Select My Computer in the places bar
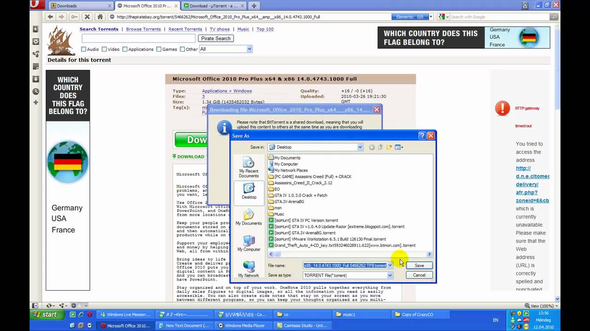 pos(249,243)
